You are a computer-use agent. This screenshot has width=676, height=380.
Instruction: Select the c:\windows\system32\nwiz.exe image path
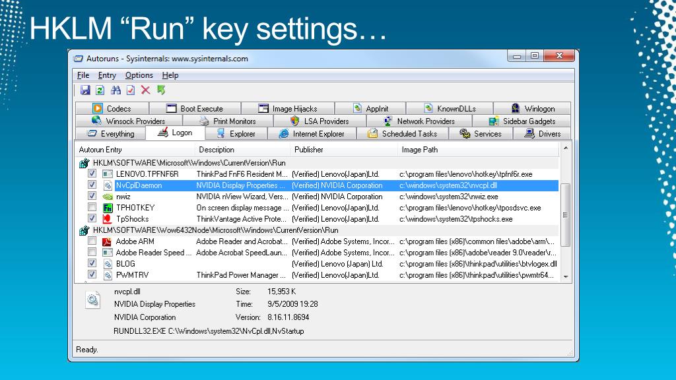click(449, 197)
